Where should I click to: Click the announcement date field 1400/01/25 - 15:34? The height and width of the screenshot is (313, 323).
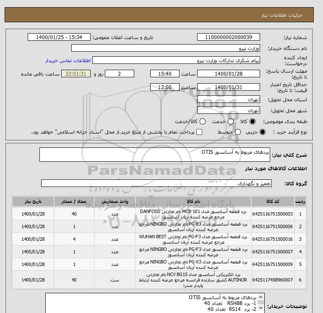(59, 37)
